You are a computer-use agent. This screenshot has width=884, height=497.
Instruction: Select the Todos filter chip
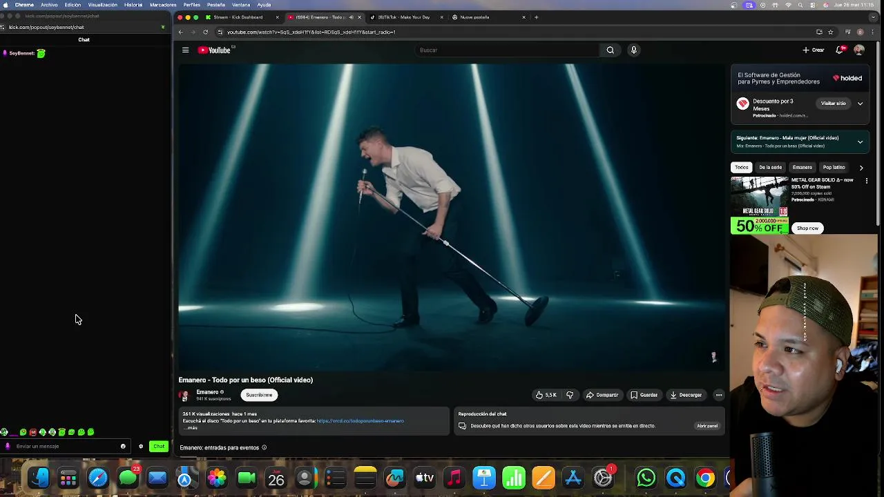[x=741, y=167]
